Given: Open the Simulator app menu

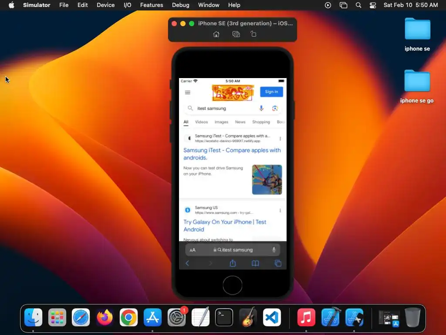Looking at the screenshot, I should coord(37,5).
